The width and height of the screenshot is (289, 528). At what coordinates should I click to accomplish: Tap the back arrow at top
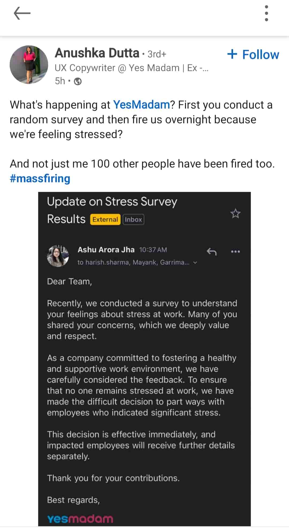point(22,13)
